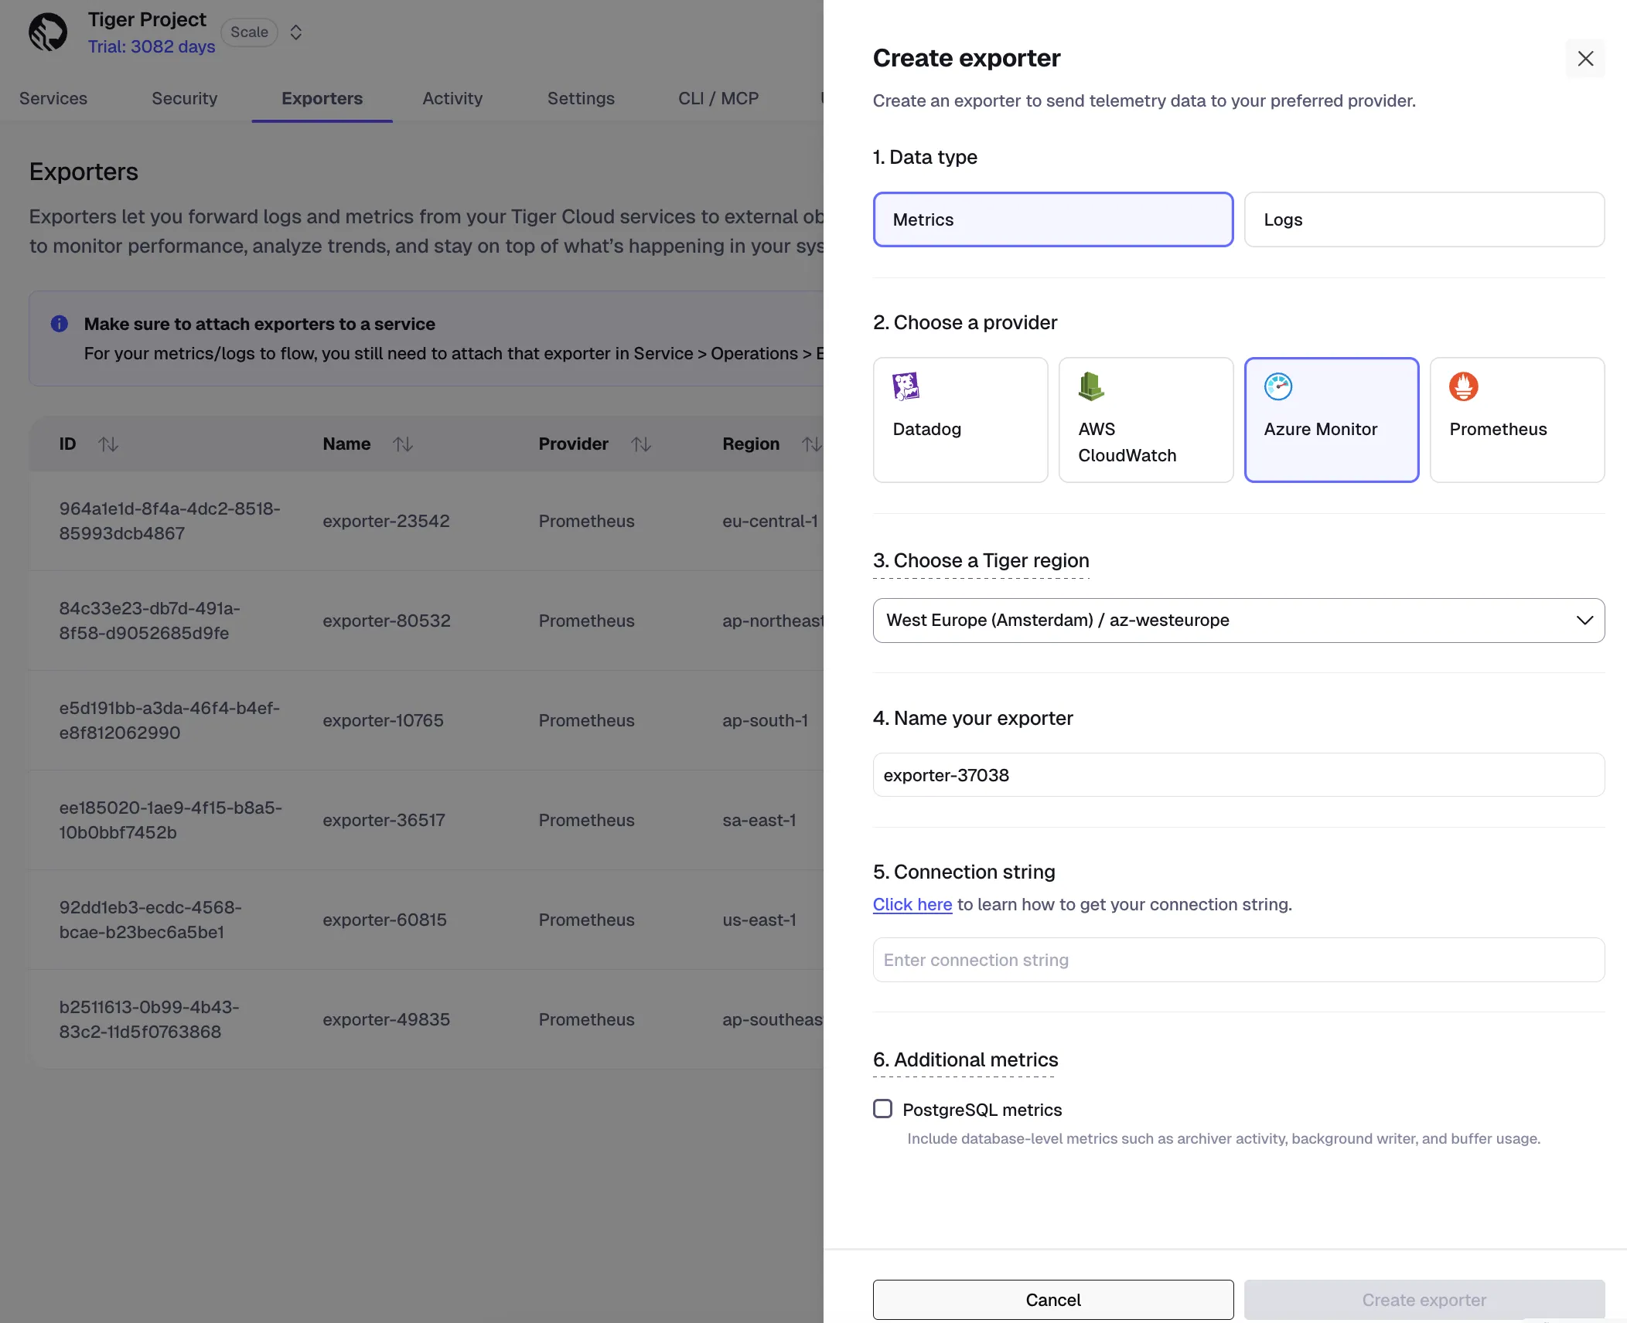1627x1323 pixels.
Task: Sort table by Name column arrows
Action: [403, 444]
